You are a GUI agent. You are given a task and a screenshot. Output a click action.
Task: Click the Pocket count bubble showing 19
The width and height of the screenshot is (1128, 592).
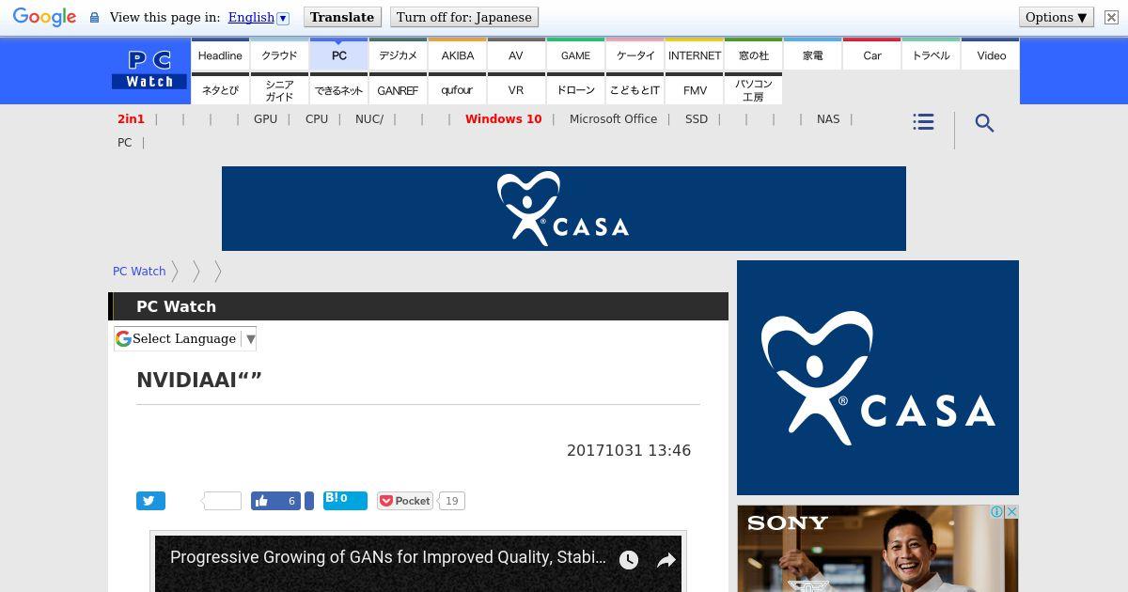tap(452, 501)
